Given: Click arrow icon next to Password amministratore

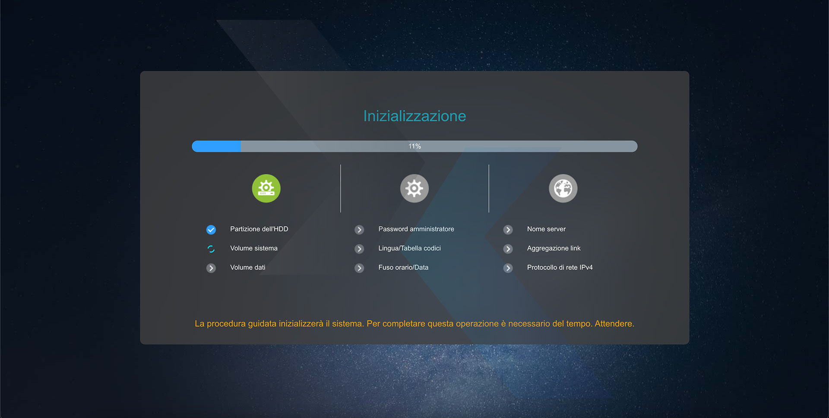Looking at the screenshot, I should (x=359, y=230).
